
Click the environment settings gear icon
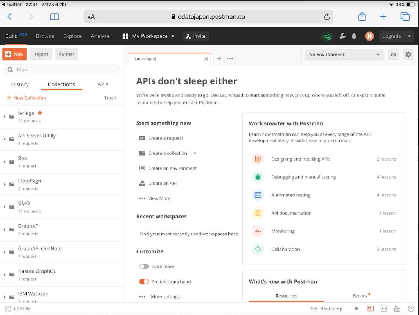pos(408,55)
